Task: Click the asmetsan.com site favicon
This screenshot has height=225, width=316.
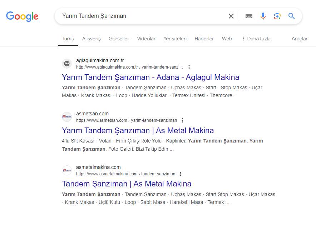Action: 67,117
